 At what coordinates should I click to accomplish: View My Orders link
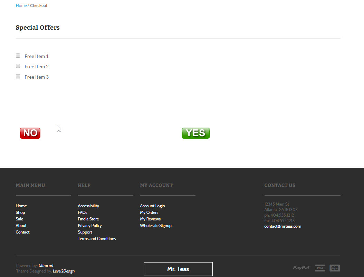(149, 212)
